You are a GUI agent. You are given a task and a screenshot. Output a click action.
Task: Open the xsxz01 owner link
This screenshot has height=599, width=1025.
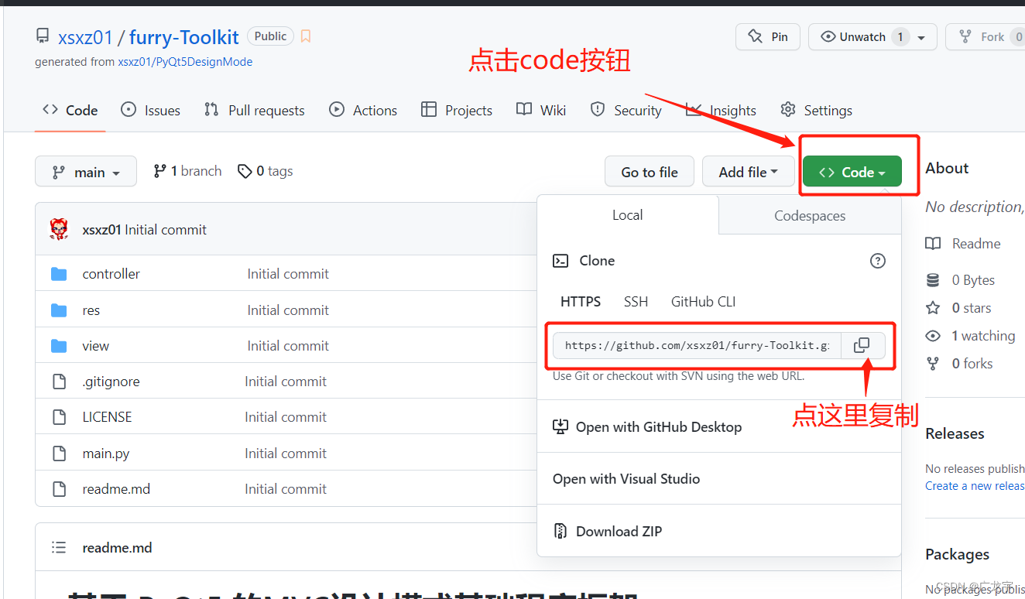tap(86, 37)
